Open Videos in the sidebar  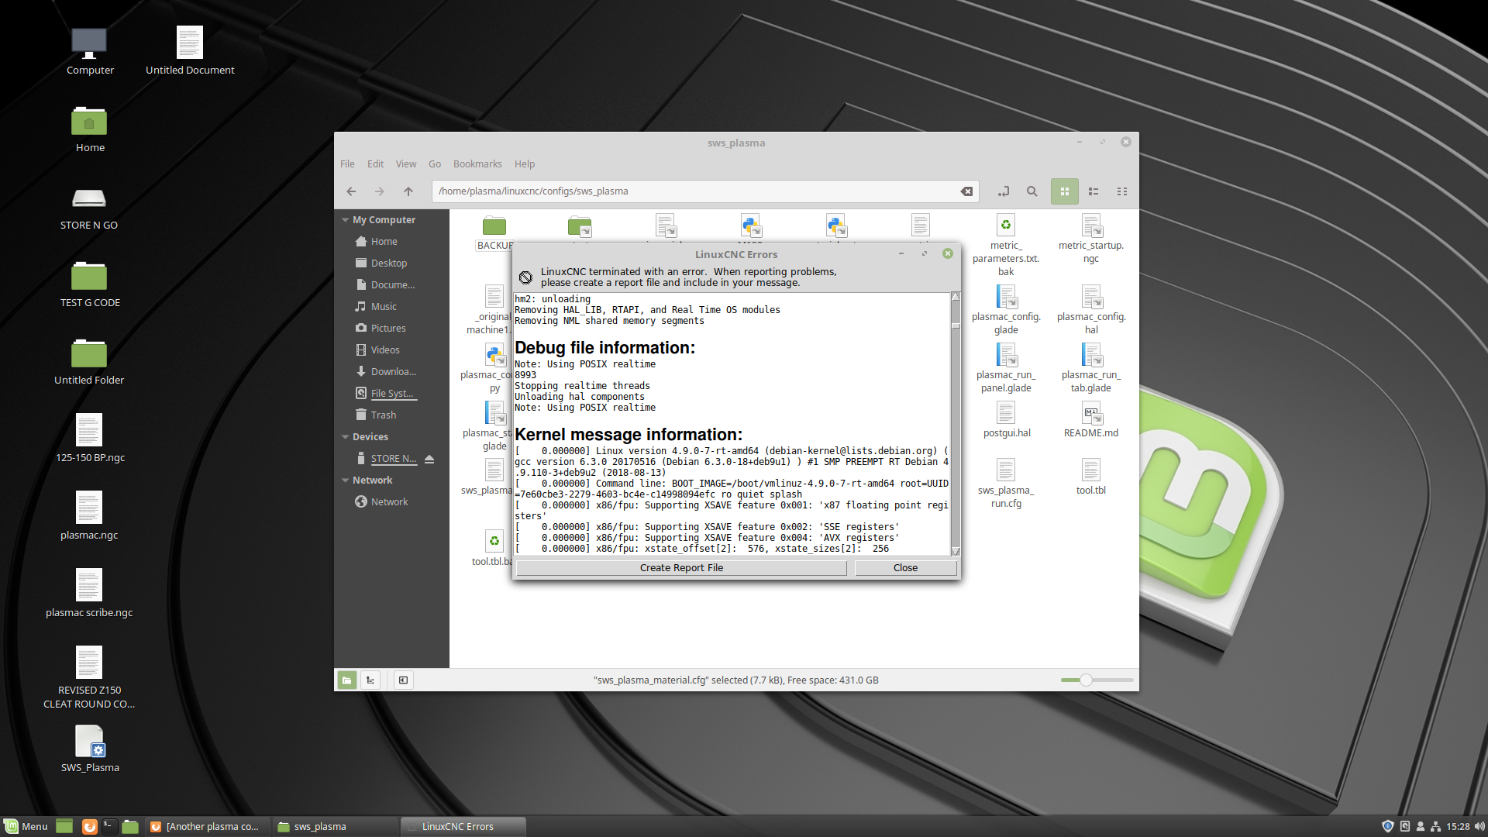tap(385, 350)
